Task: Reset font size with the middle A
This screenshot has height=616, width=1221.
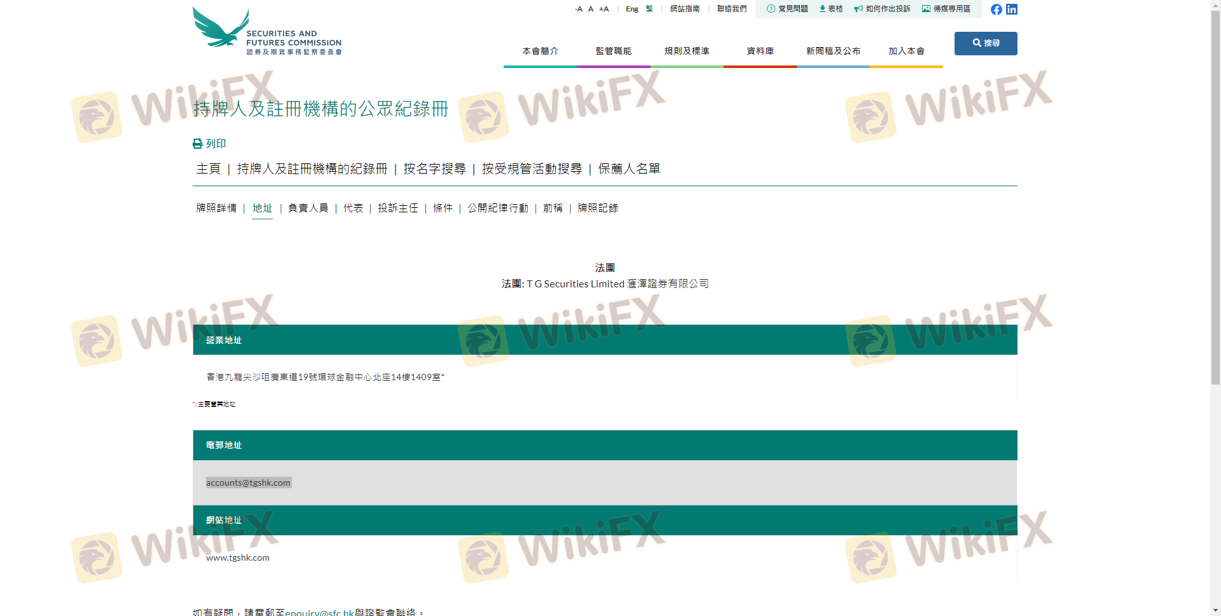Action: tap(591, 9)
